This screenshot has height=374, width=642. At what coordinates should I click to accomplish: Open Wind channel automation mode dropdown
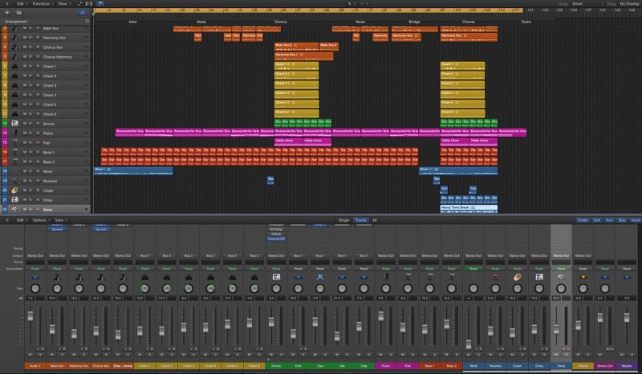point(473,269)
